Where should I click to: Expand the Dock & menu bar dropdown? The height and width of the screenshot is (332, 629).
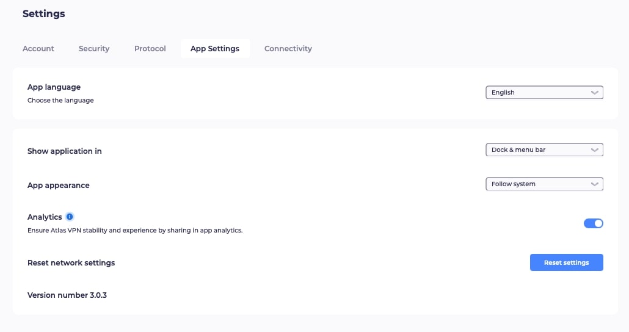(544, 150)
